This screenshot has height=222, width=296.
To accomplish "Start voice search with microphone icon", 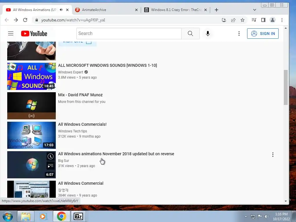I will pos(208,34).
